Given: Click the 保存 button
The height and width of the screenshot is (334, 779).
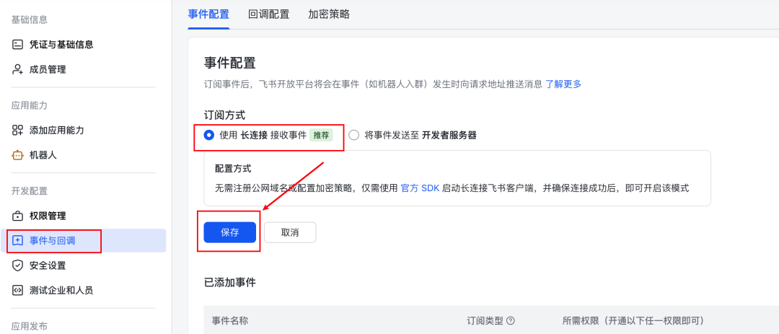Looking at the screenshot, I should [x=230, y=232].
